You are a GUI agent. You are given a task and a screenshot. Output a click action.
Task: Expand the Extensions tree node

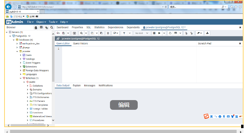tap(20, 67)
